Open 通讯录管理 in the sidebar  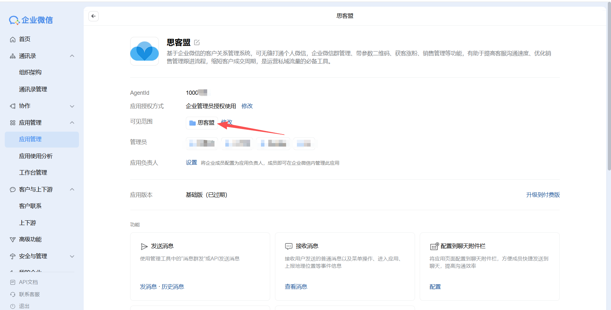click(x=33, y=89)
